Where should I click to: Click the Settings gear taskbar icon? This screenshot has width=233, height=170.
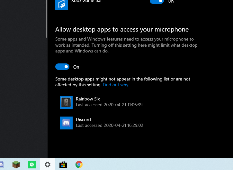(48, 165)
